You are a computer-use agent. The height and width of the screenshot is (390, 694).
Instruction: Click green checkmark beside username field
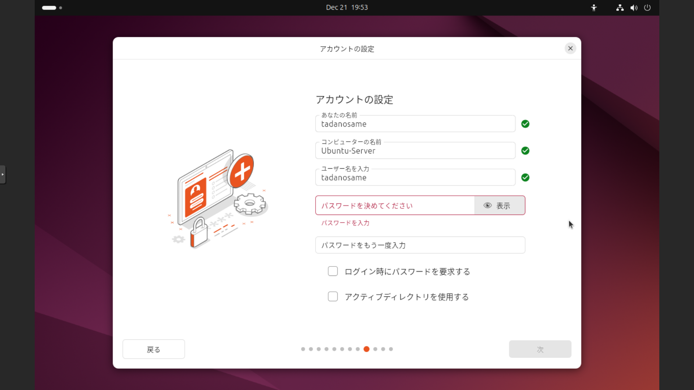point(525,177)
